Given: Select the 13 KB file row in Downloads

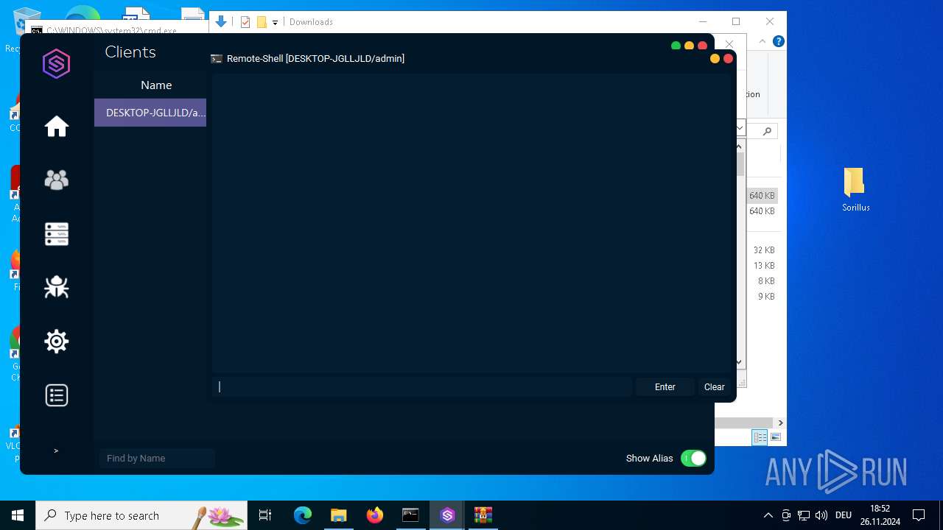Looking at the screenshot, I should tap(763, 266).
